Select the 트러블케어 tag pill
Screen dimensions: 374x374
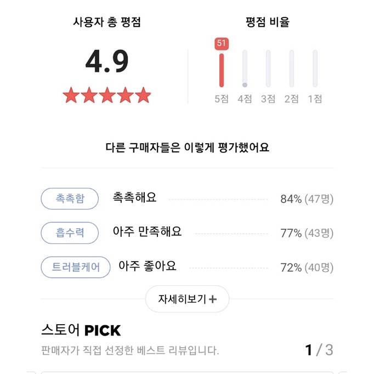pos(76,268)
